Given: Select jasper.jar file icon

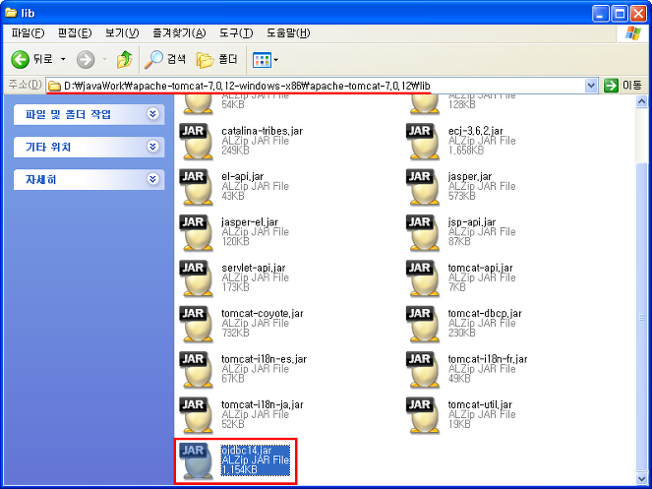Looking at the screenshot, I should (x=423, y=187).
